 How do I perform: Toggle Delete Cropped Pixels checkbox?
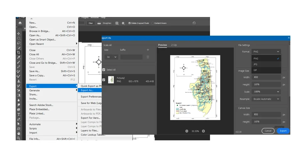click(129, 23)
